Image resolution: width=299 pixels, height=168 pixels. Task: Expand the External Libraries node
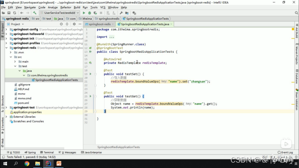[x=6, y=117]
